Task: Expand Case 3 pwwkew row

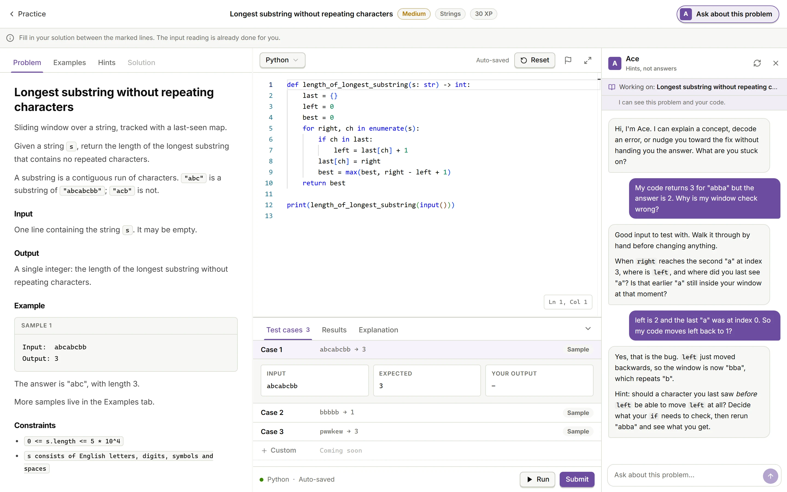Action: click(x=427, y=432)
